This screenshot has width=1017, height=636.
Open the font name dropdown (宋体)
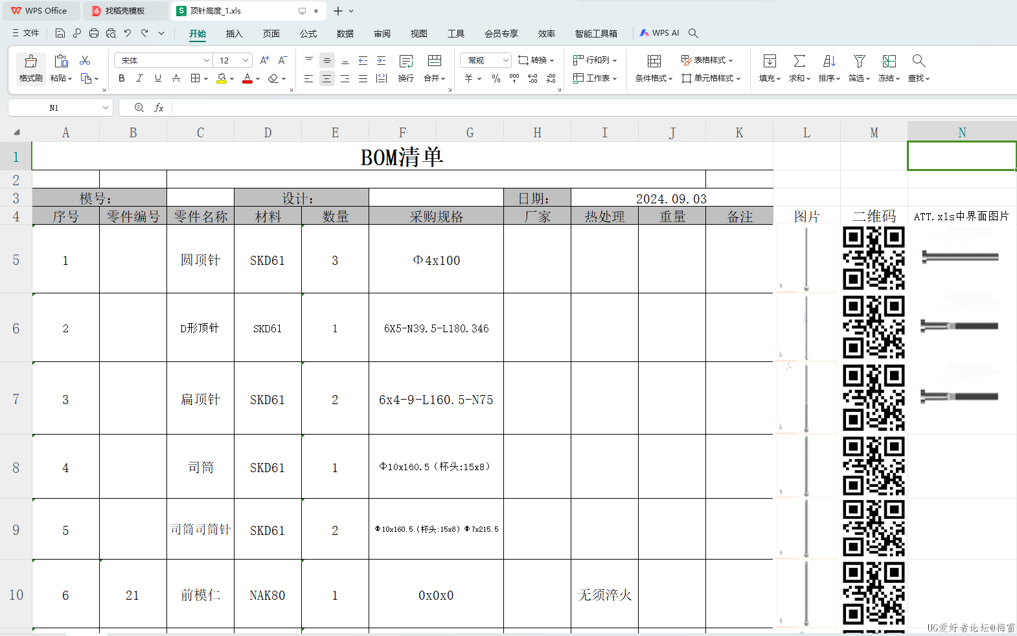pyautogui.click(x=207, y=60)
